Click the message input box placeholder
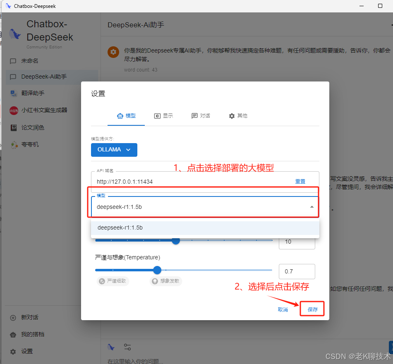 point(135,361)
